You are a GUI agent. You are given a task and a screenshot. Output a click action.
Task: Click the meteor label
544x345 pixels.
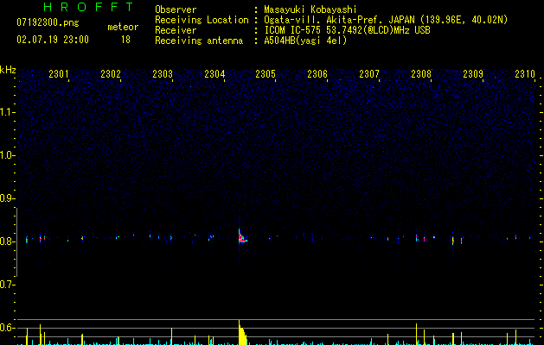(x=123, y=27)
